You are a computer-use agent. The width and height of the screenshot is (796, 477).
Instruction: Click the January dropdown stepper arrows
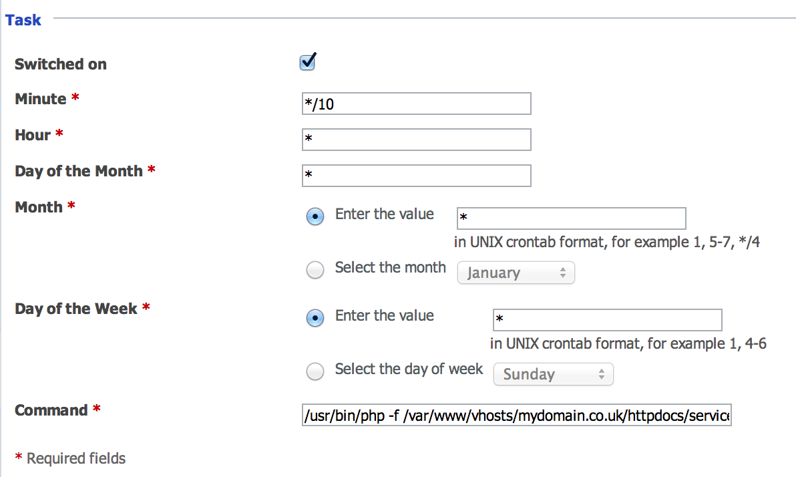(x=562, y=273)
